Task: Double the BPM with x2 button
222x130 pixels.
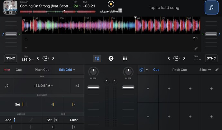Action: click(x=77, y=86)
